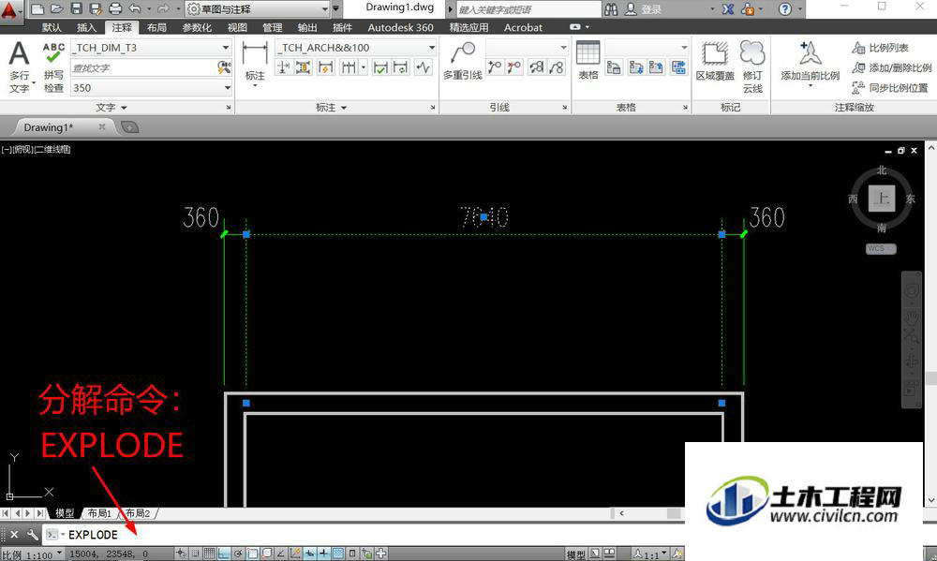The image size is (937, 561).
Task: Open the _TCH_ARCH&&100 dimension style dropdown
Action: click(431, 47)
